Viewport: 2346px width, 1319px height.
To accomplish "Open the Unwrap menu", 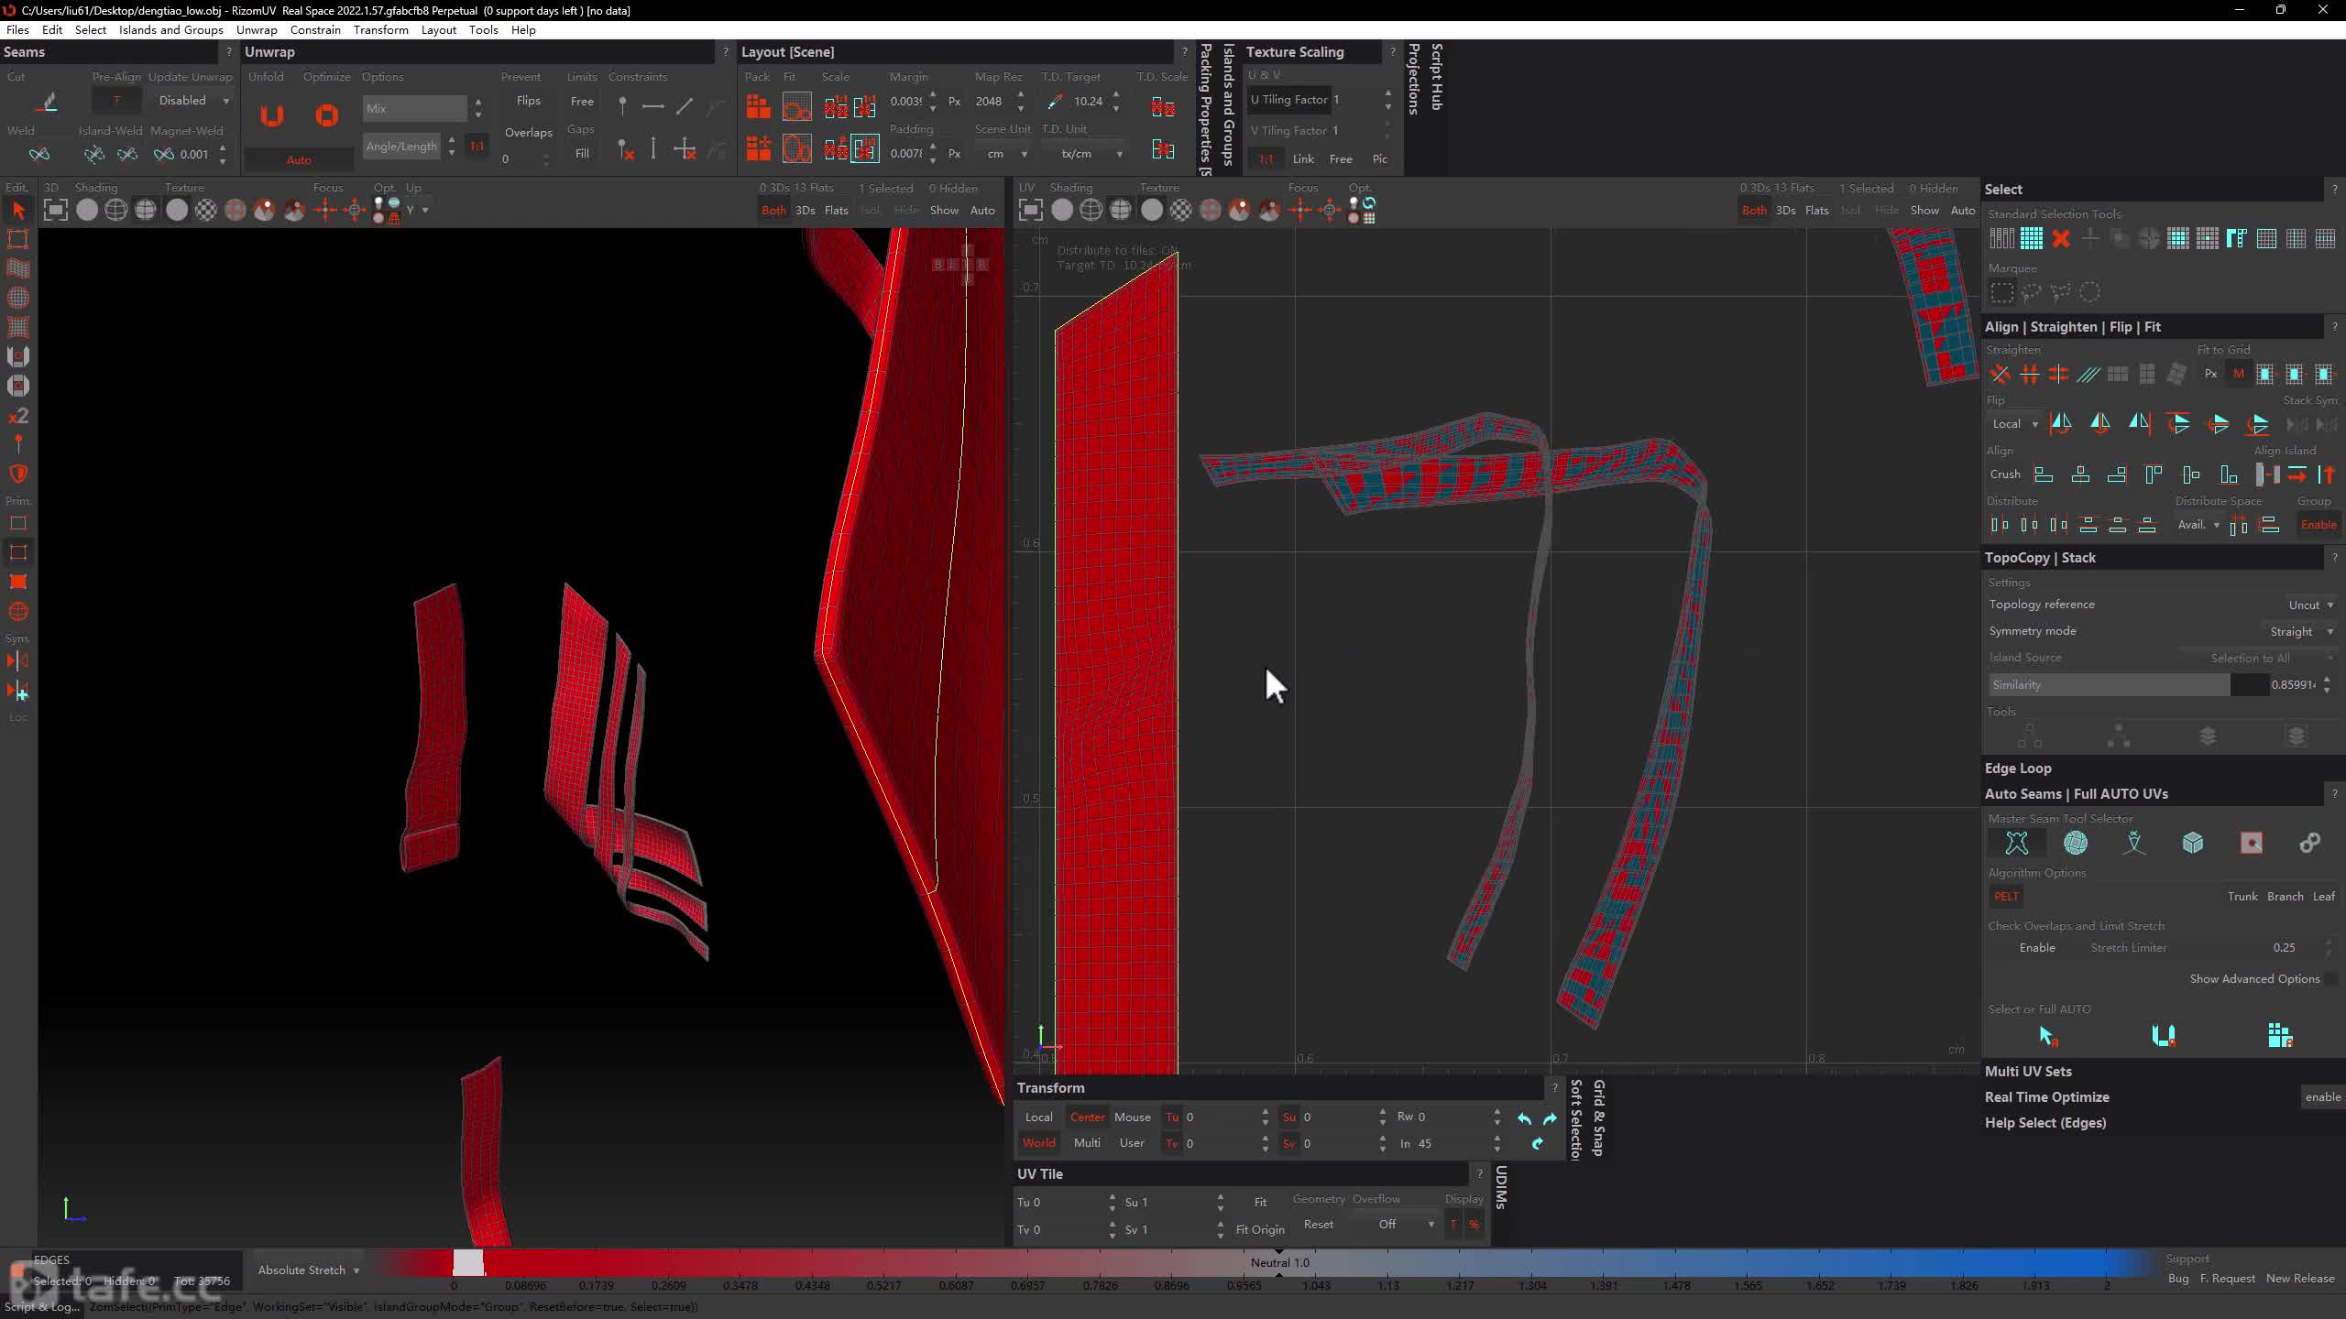I will (x=257, y=30).
